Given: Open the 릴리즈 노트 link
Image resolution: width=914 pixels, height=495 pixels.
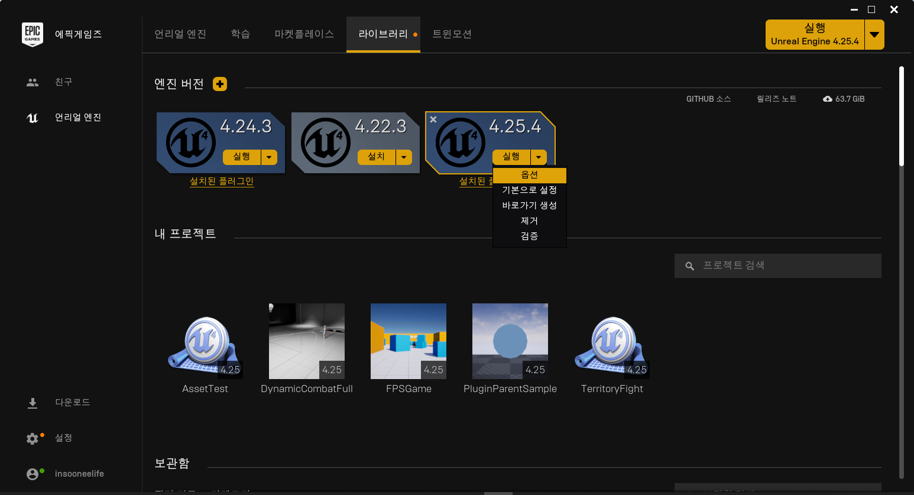Looking at the screenshot, I should (777, 99).
